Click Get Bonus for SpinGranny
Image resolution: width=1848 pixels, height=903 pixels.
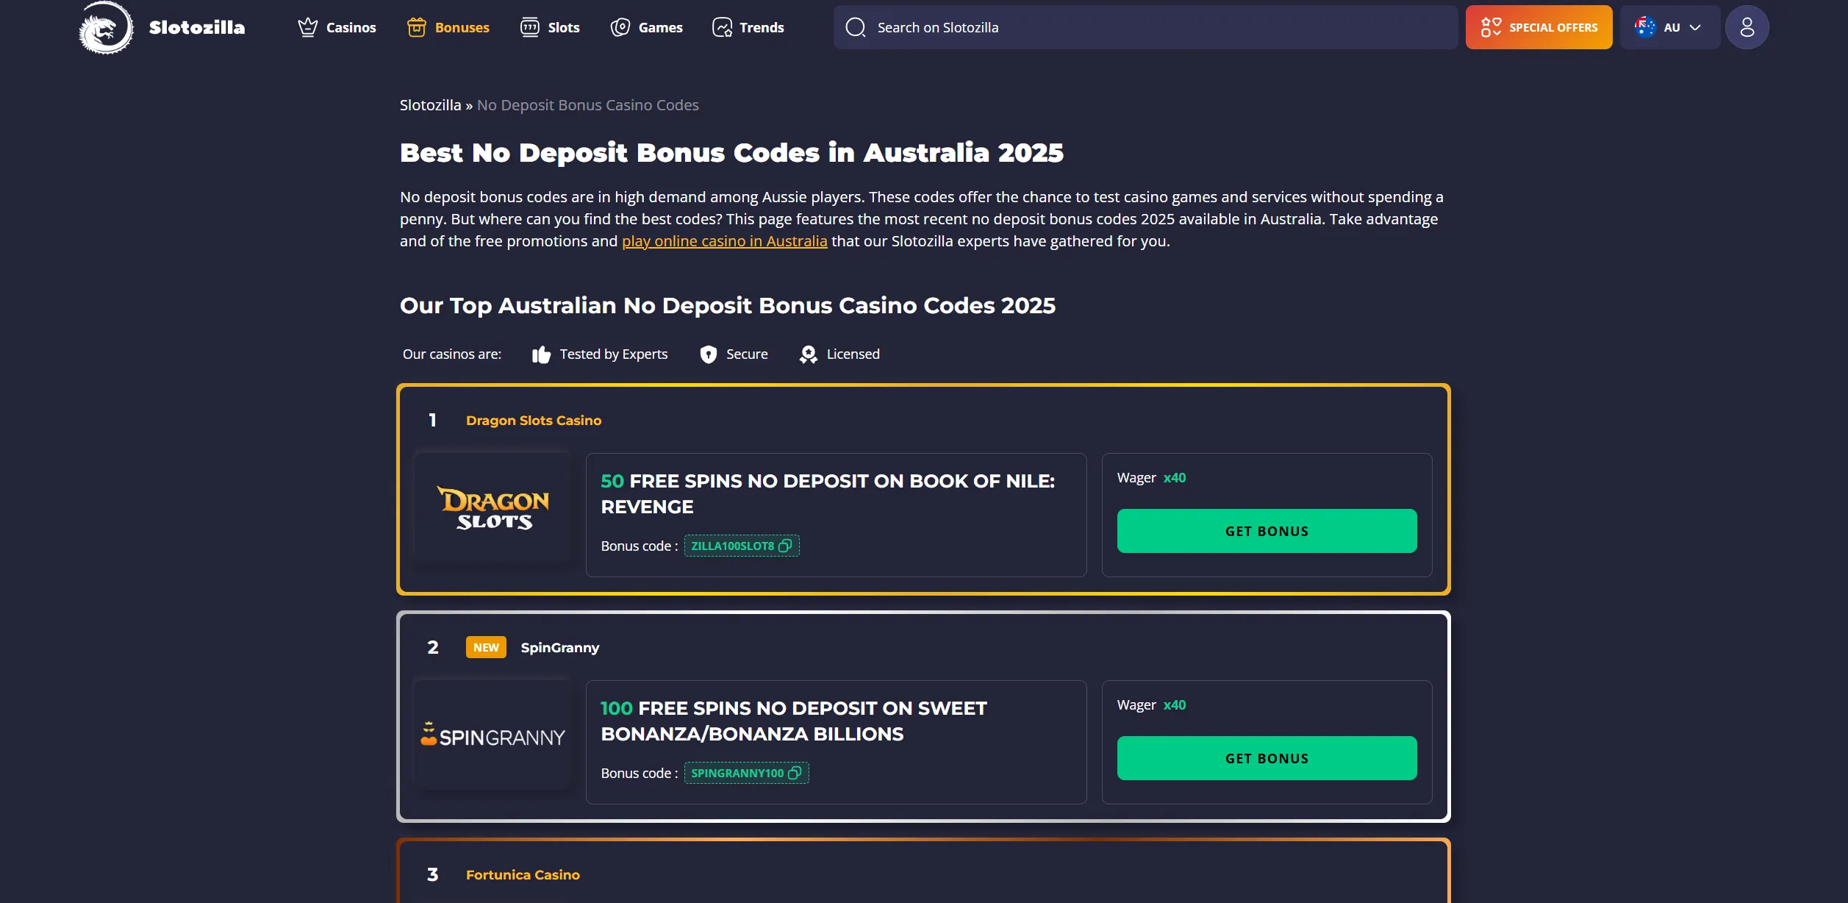click(1267, 758)
